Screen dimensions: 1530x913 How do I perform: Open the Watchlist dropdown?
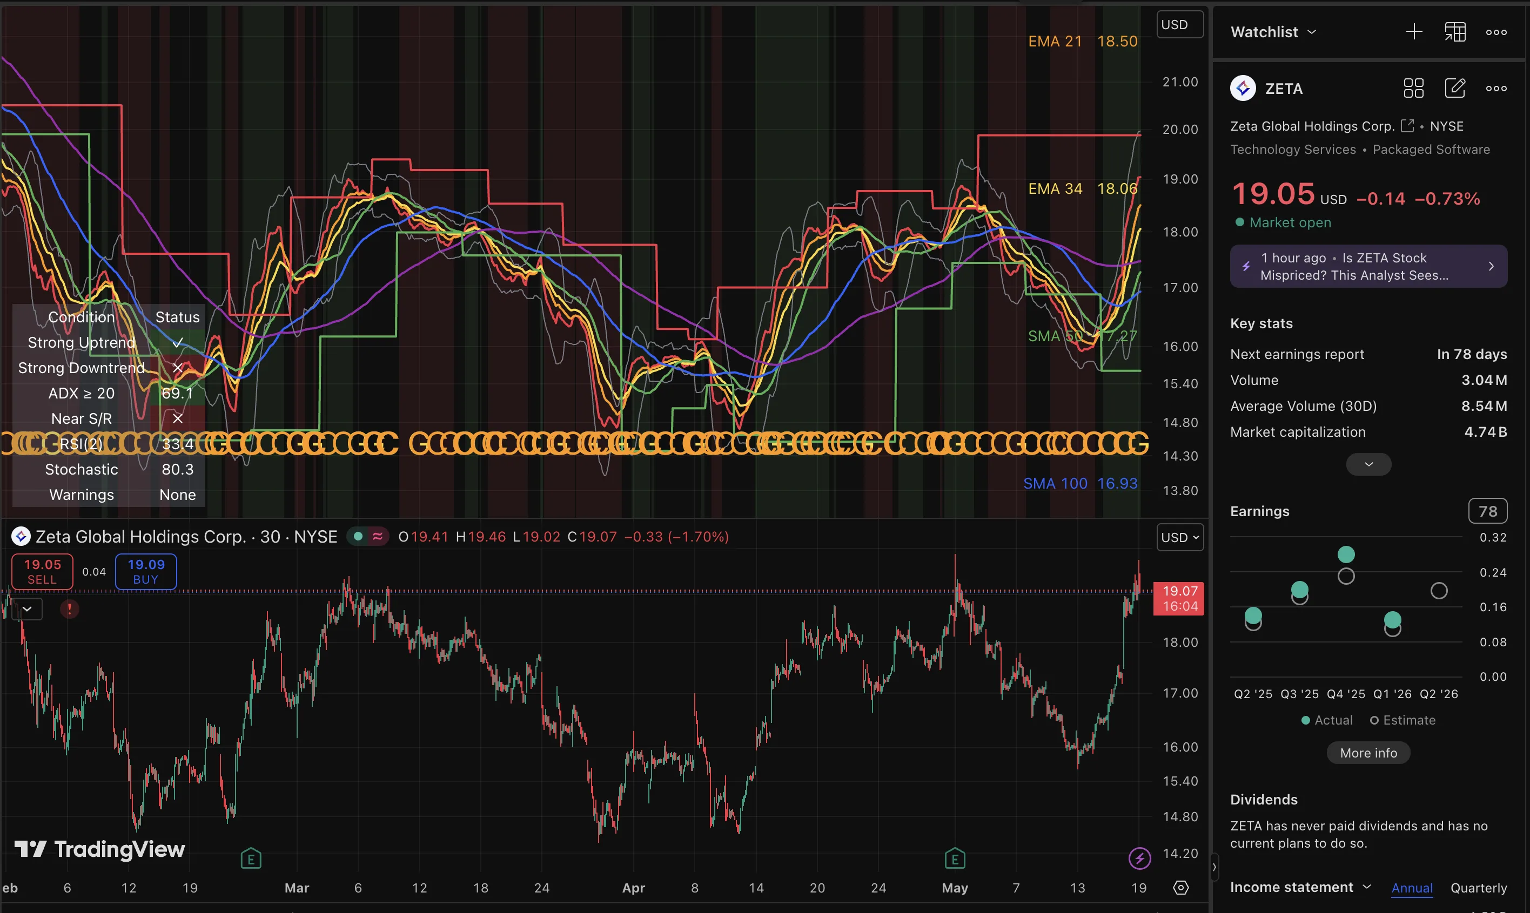point(1273,32)
